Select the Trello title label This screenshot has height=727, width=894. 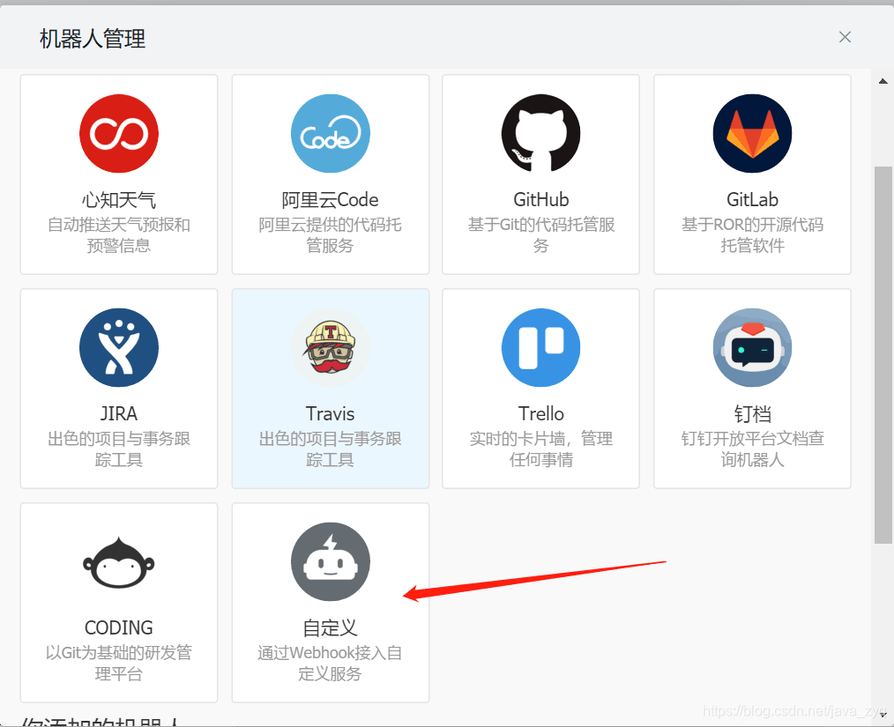[541, 413]
